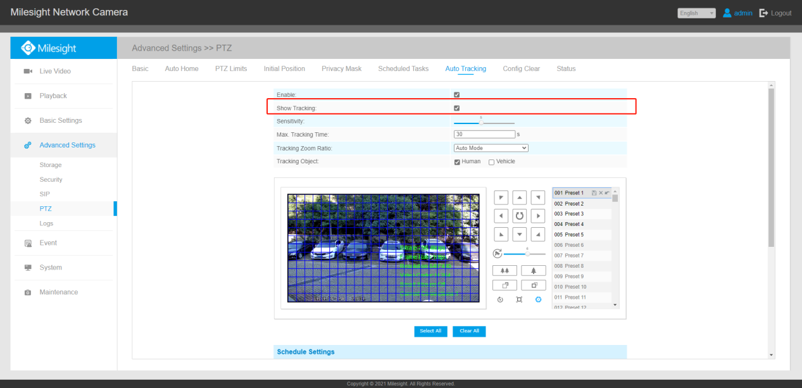The height and width of the screenshot is (388, 802).
Task: Start auto-rotate with center PTZ button
Action: [520, 216]
